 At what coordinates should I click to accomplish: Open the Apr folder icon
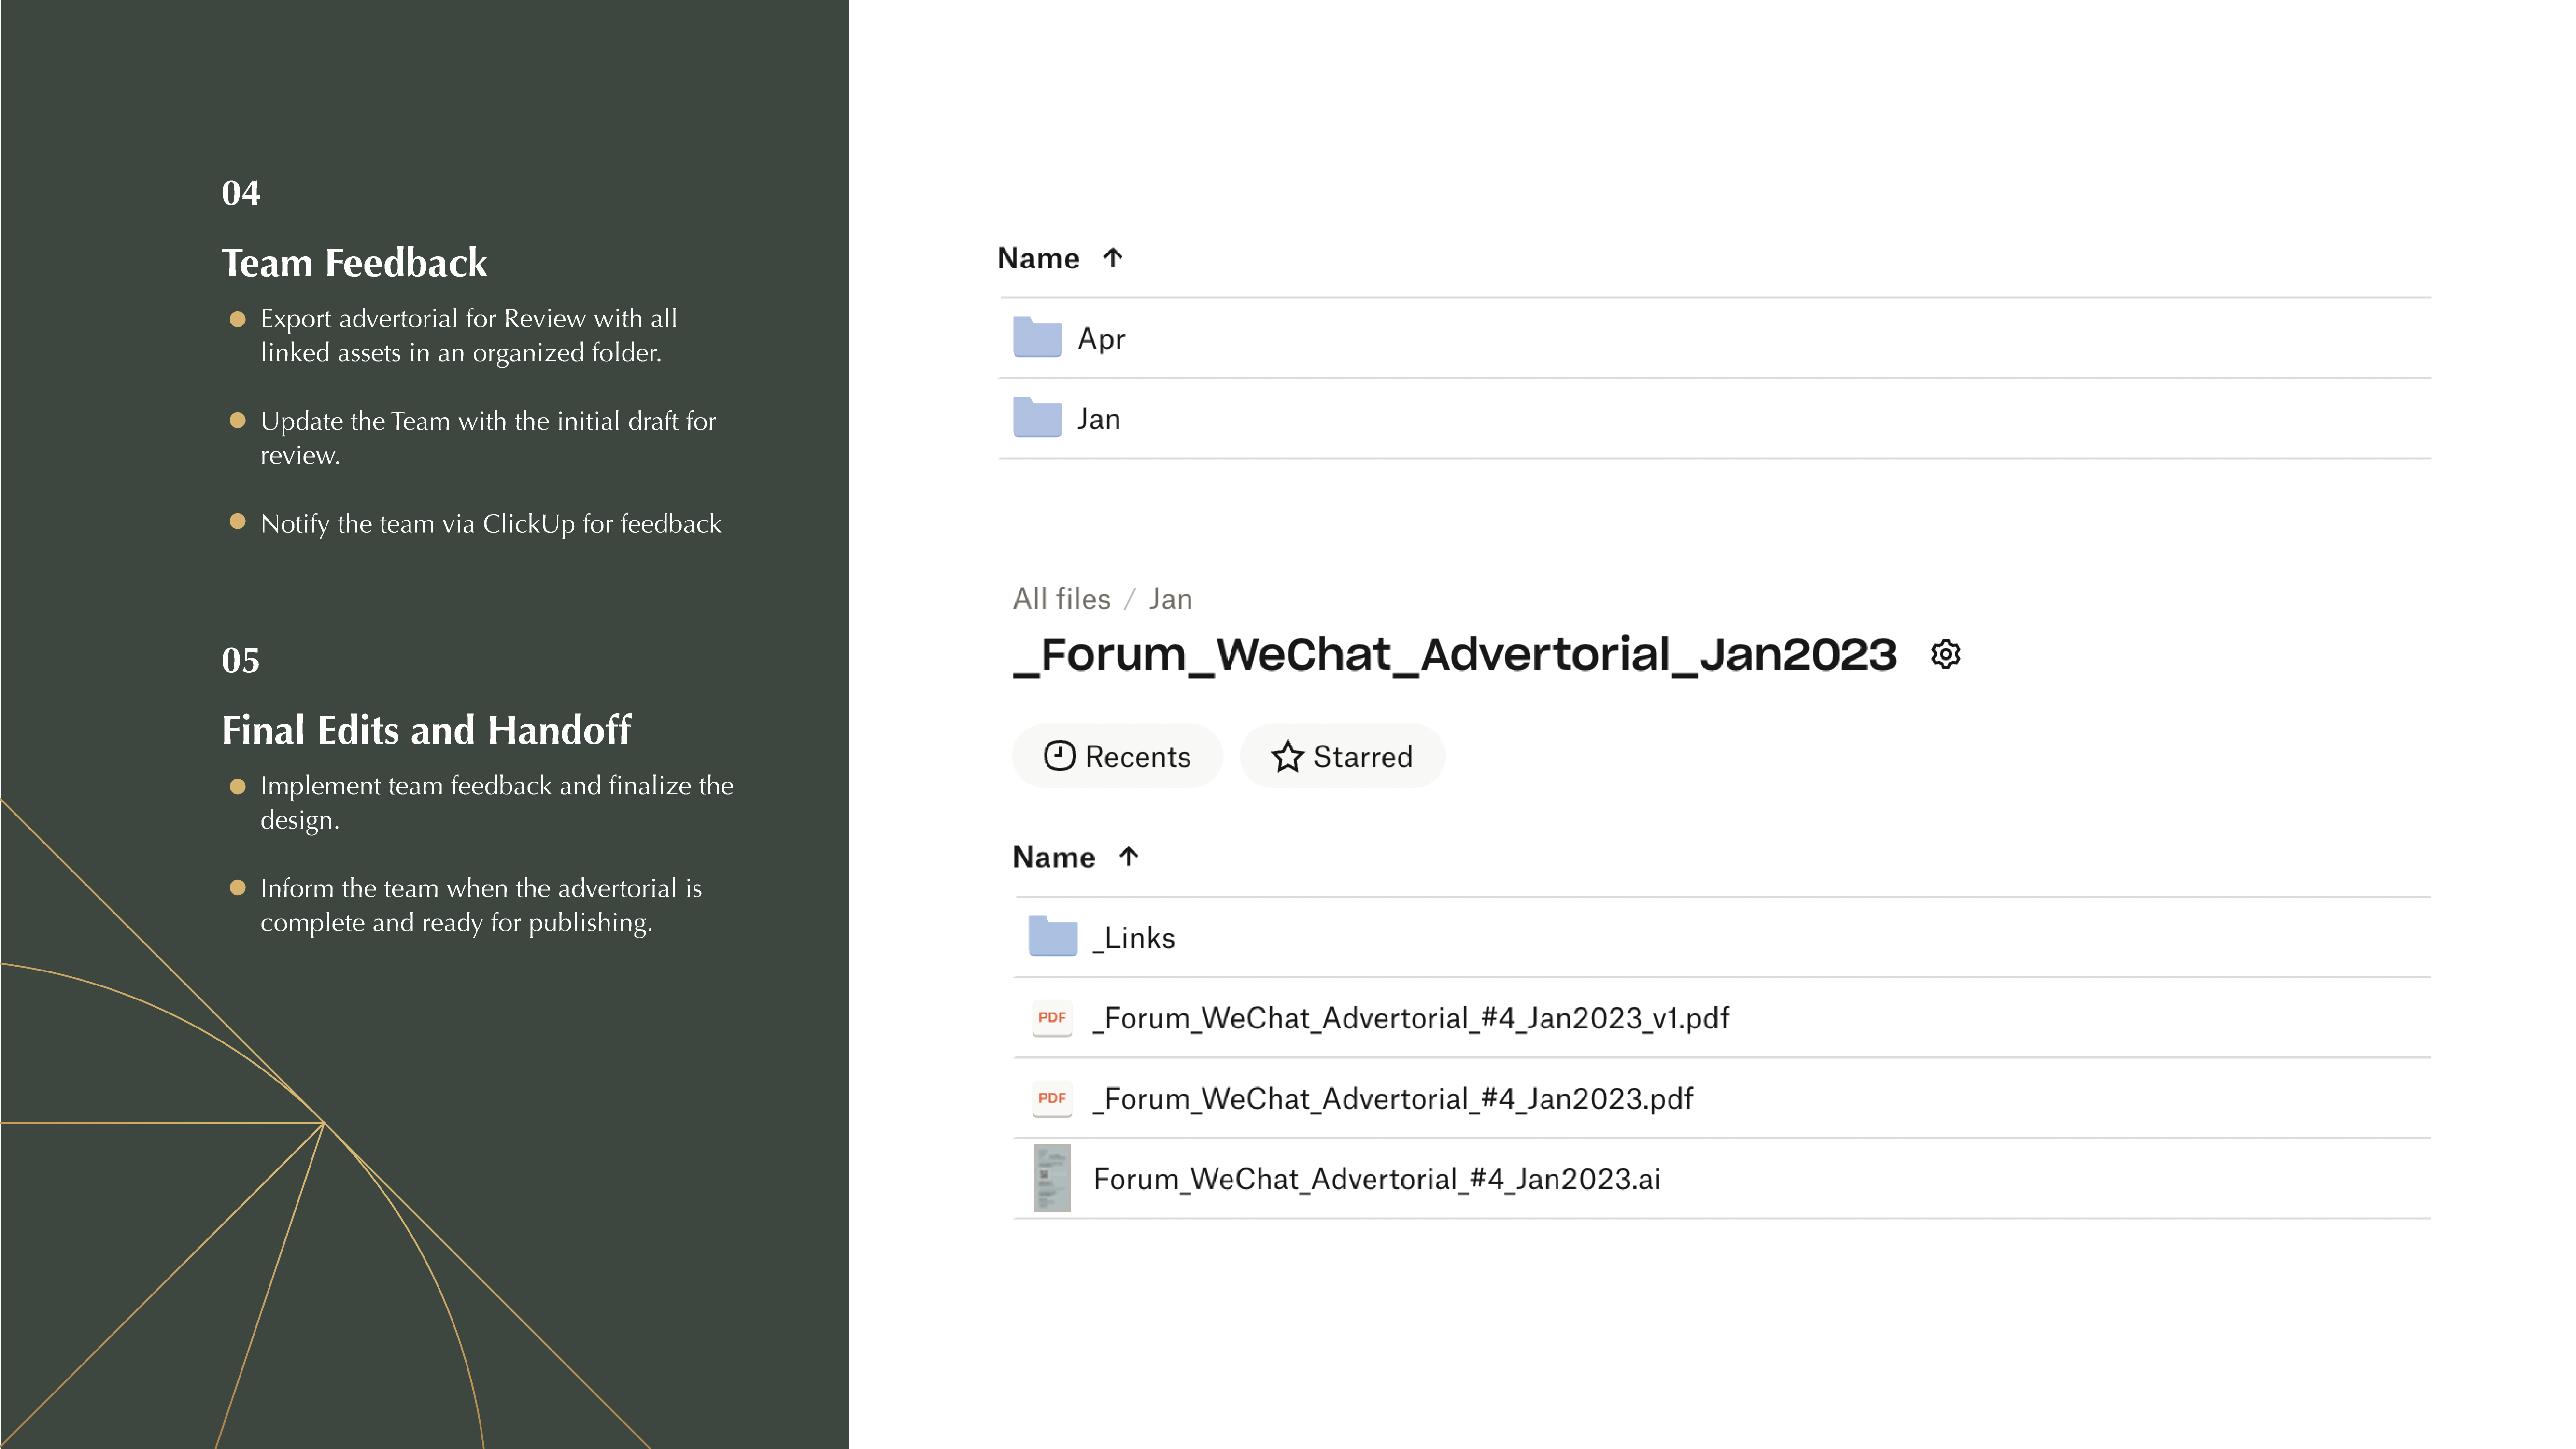pyautogui.click(x=1037, y=338)
